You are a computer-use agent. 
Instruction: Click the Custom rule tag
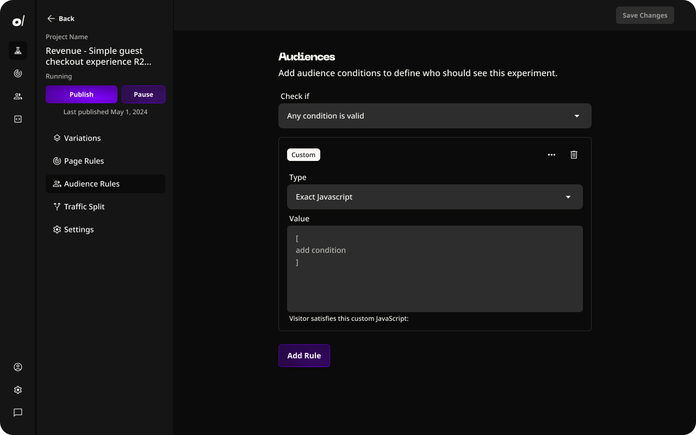[303, 155]
